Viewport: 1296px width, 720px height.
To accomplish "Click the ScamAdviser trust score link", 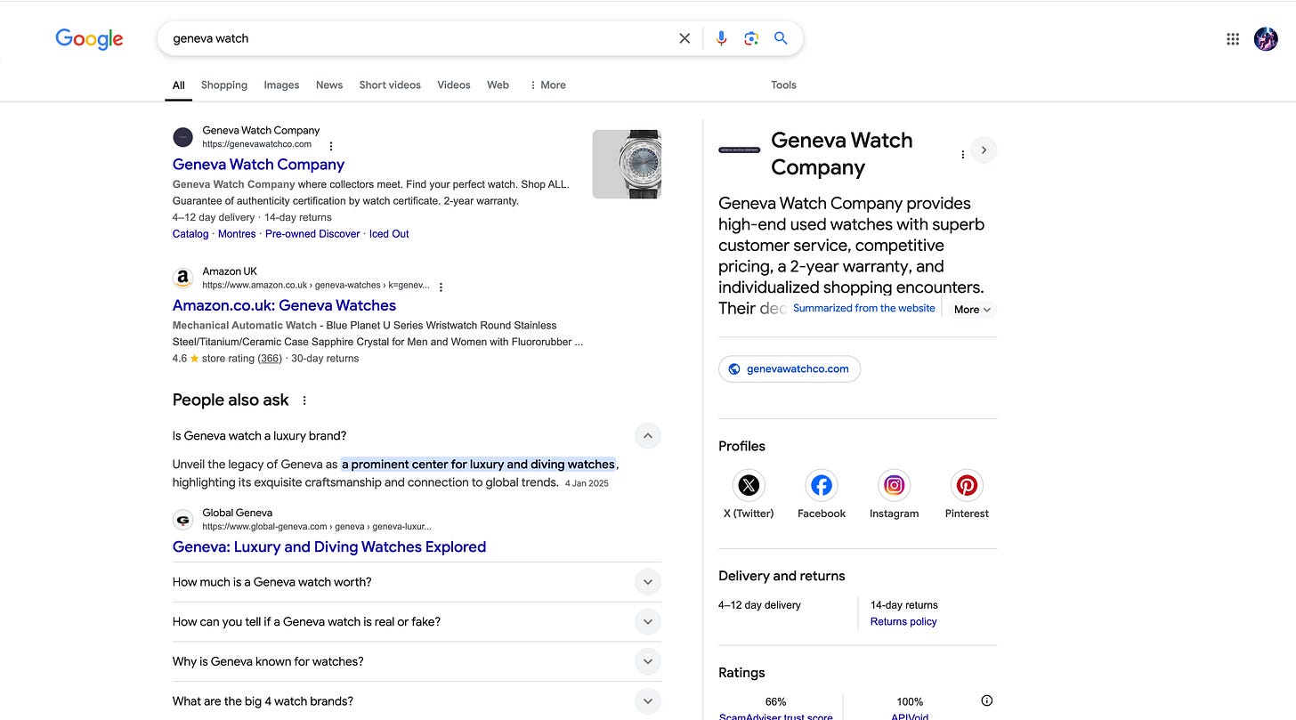I will click(776, 716).
